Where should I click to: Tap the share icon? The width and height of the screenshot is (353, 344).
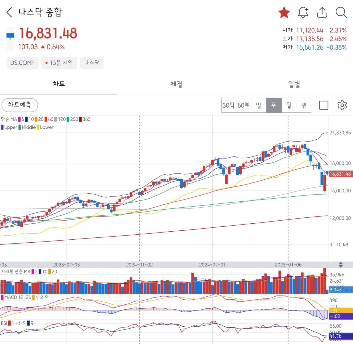(x=322, y=12)
